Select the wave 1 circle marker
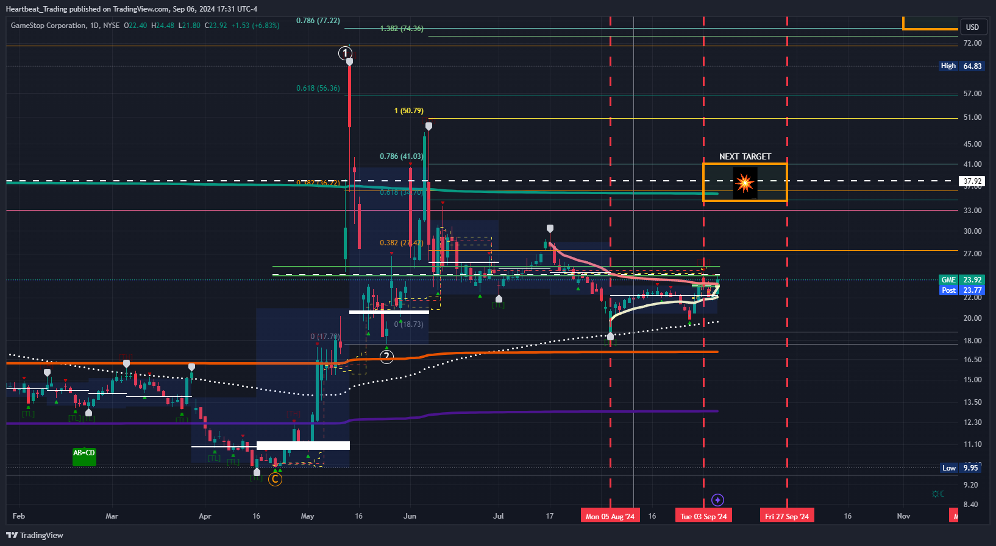Image resolution: width=996 pixels, height=546 pixels. tap(346, 53)
